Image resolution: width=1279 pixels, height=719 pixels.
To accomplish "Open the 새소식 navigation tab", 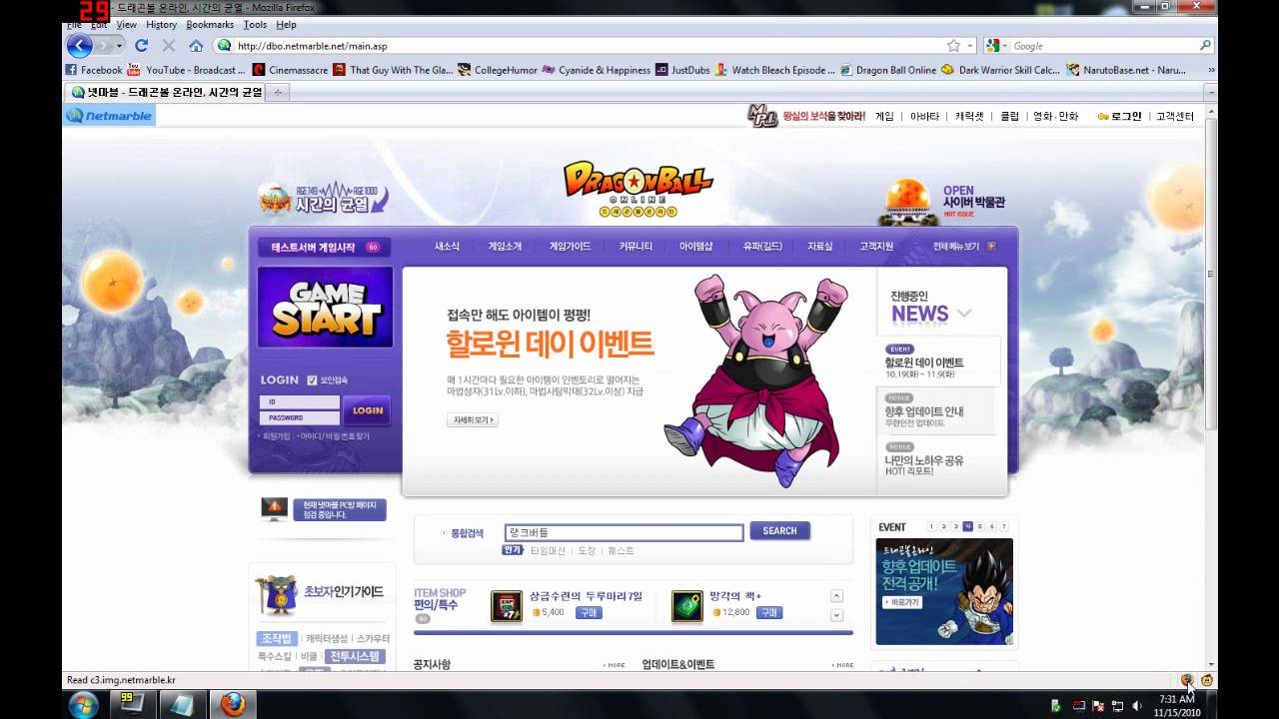I will (x=447, y=247).
